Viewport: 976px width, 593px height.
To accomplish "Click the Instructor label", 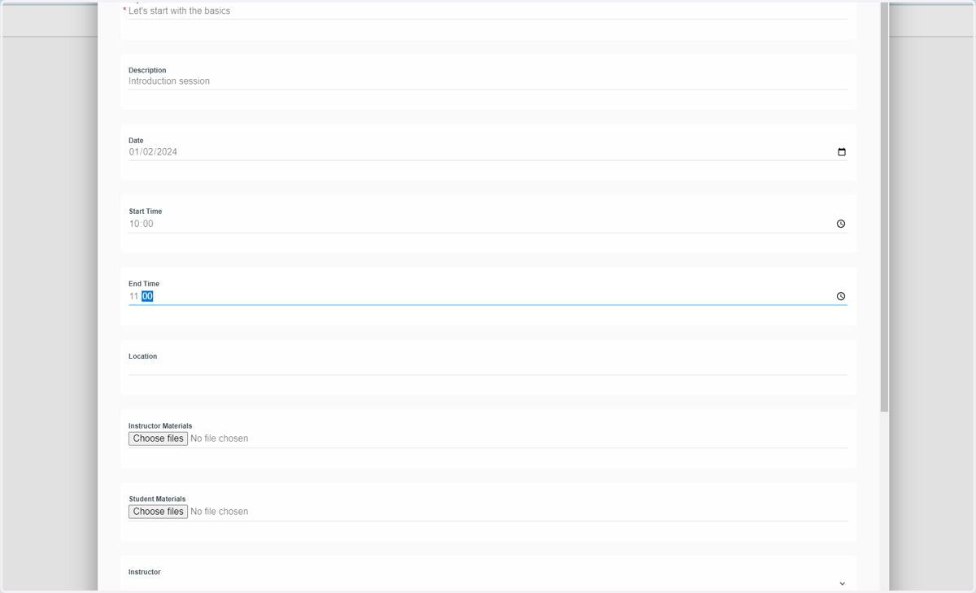I will [x=145, y=573].
